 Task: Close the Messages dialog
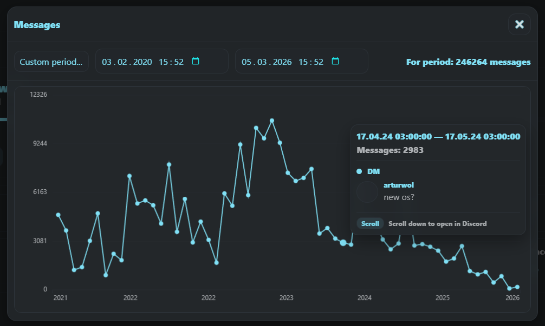point(520,24)
